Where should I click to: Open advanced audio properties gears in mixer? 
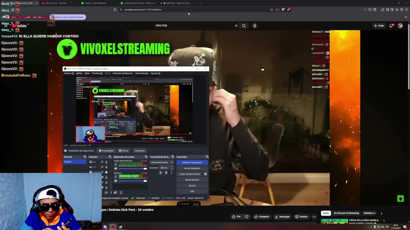click(115, 192)
